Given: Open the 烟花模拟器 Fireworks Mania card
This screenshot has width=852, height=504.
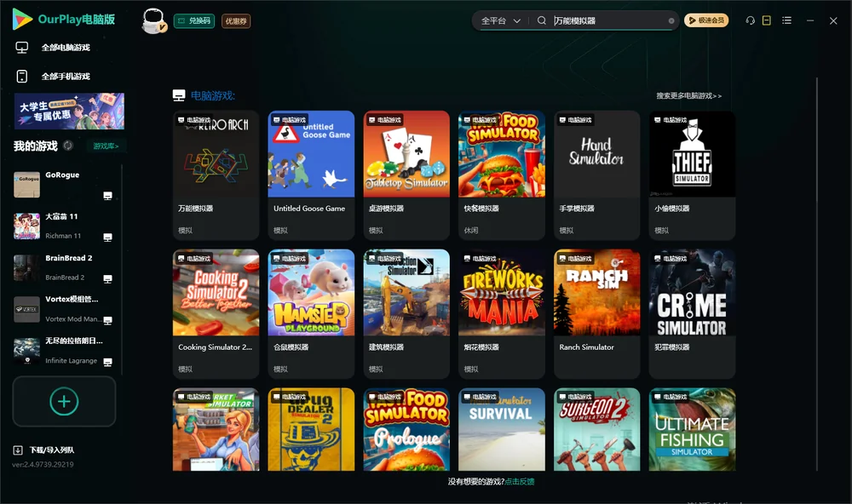Looking at the screenshot, I should tap(502, 313).
